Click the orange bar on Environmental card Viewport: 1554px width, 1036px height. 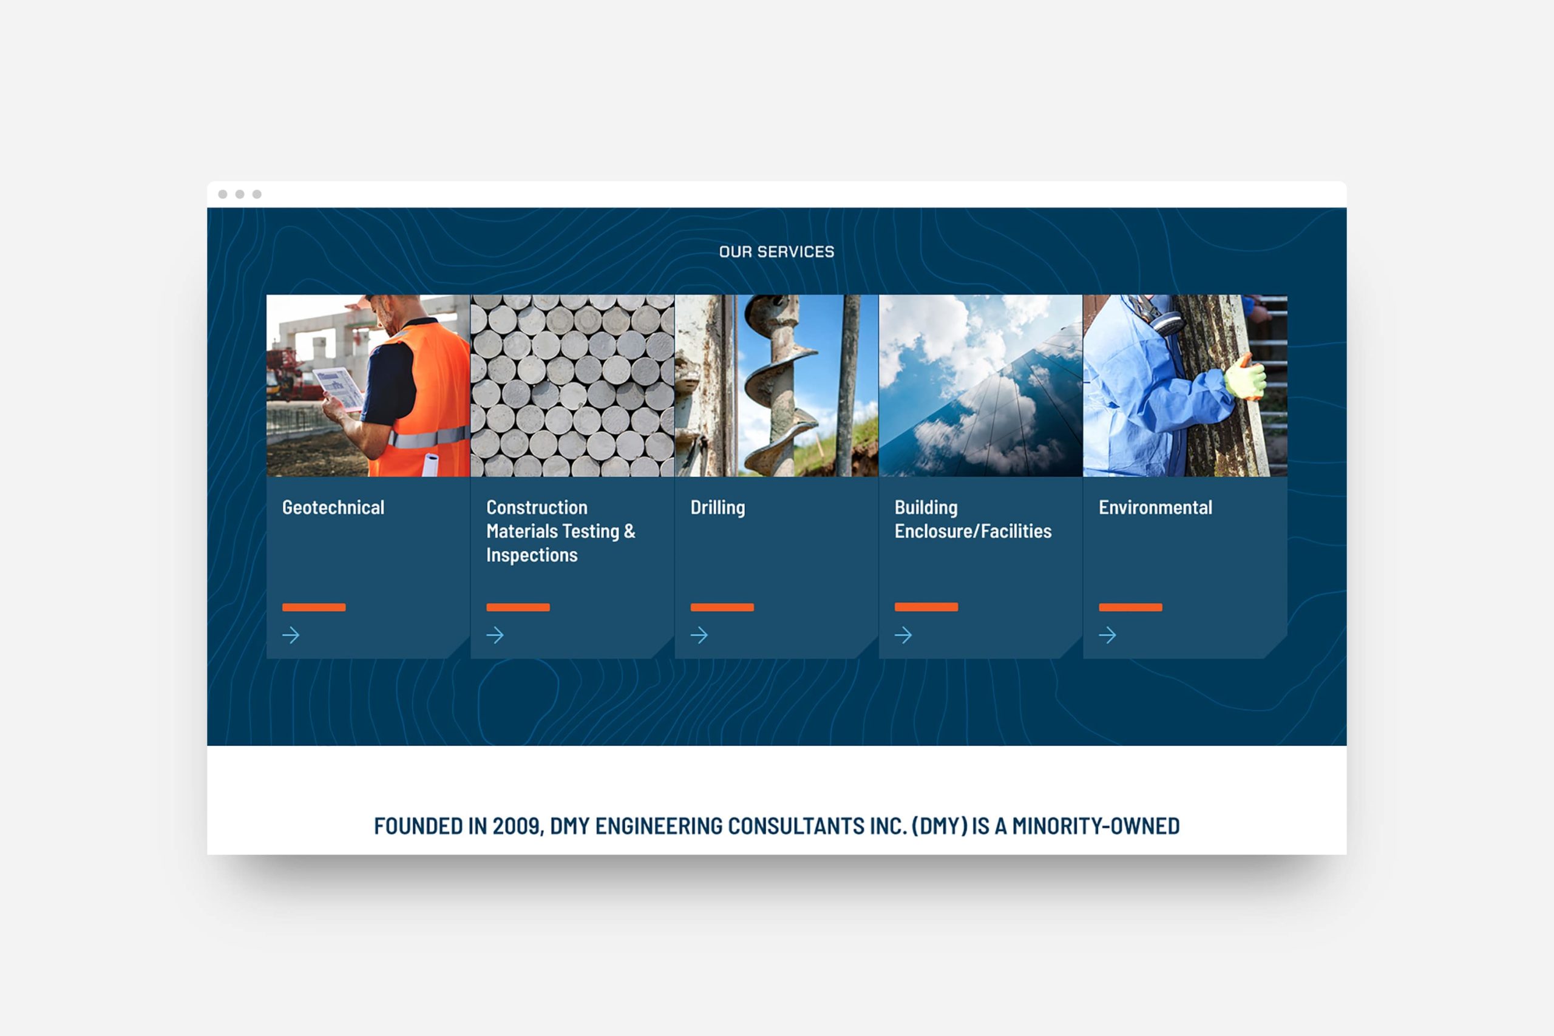1130,607
